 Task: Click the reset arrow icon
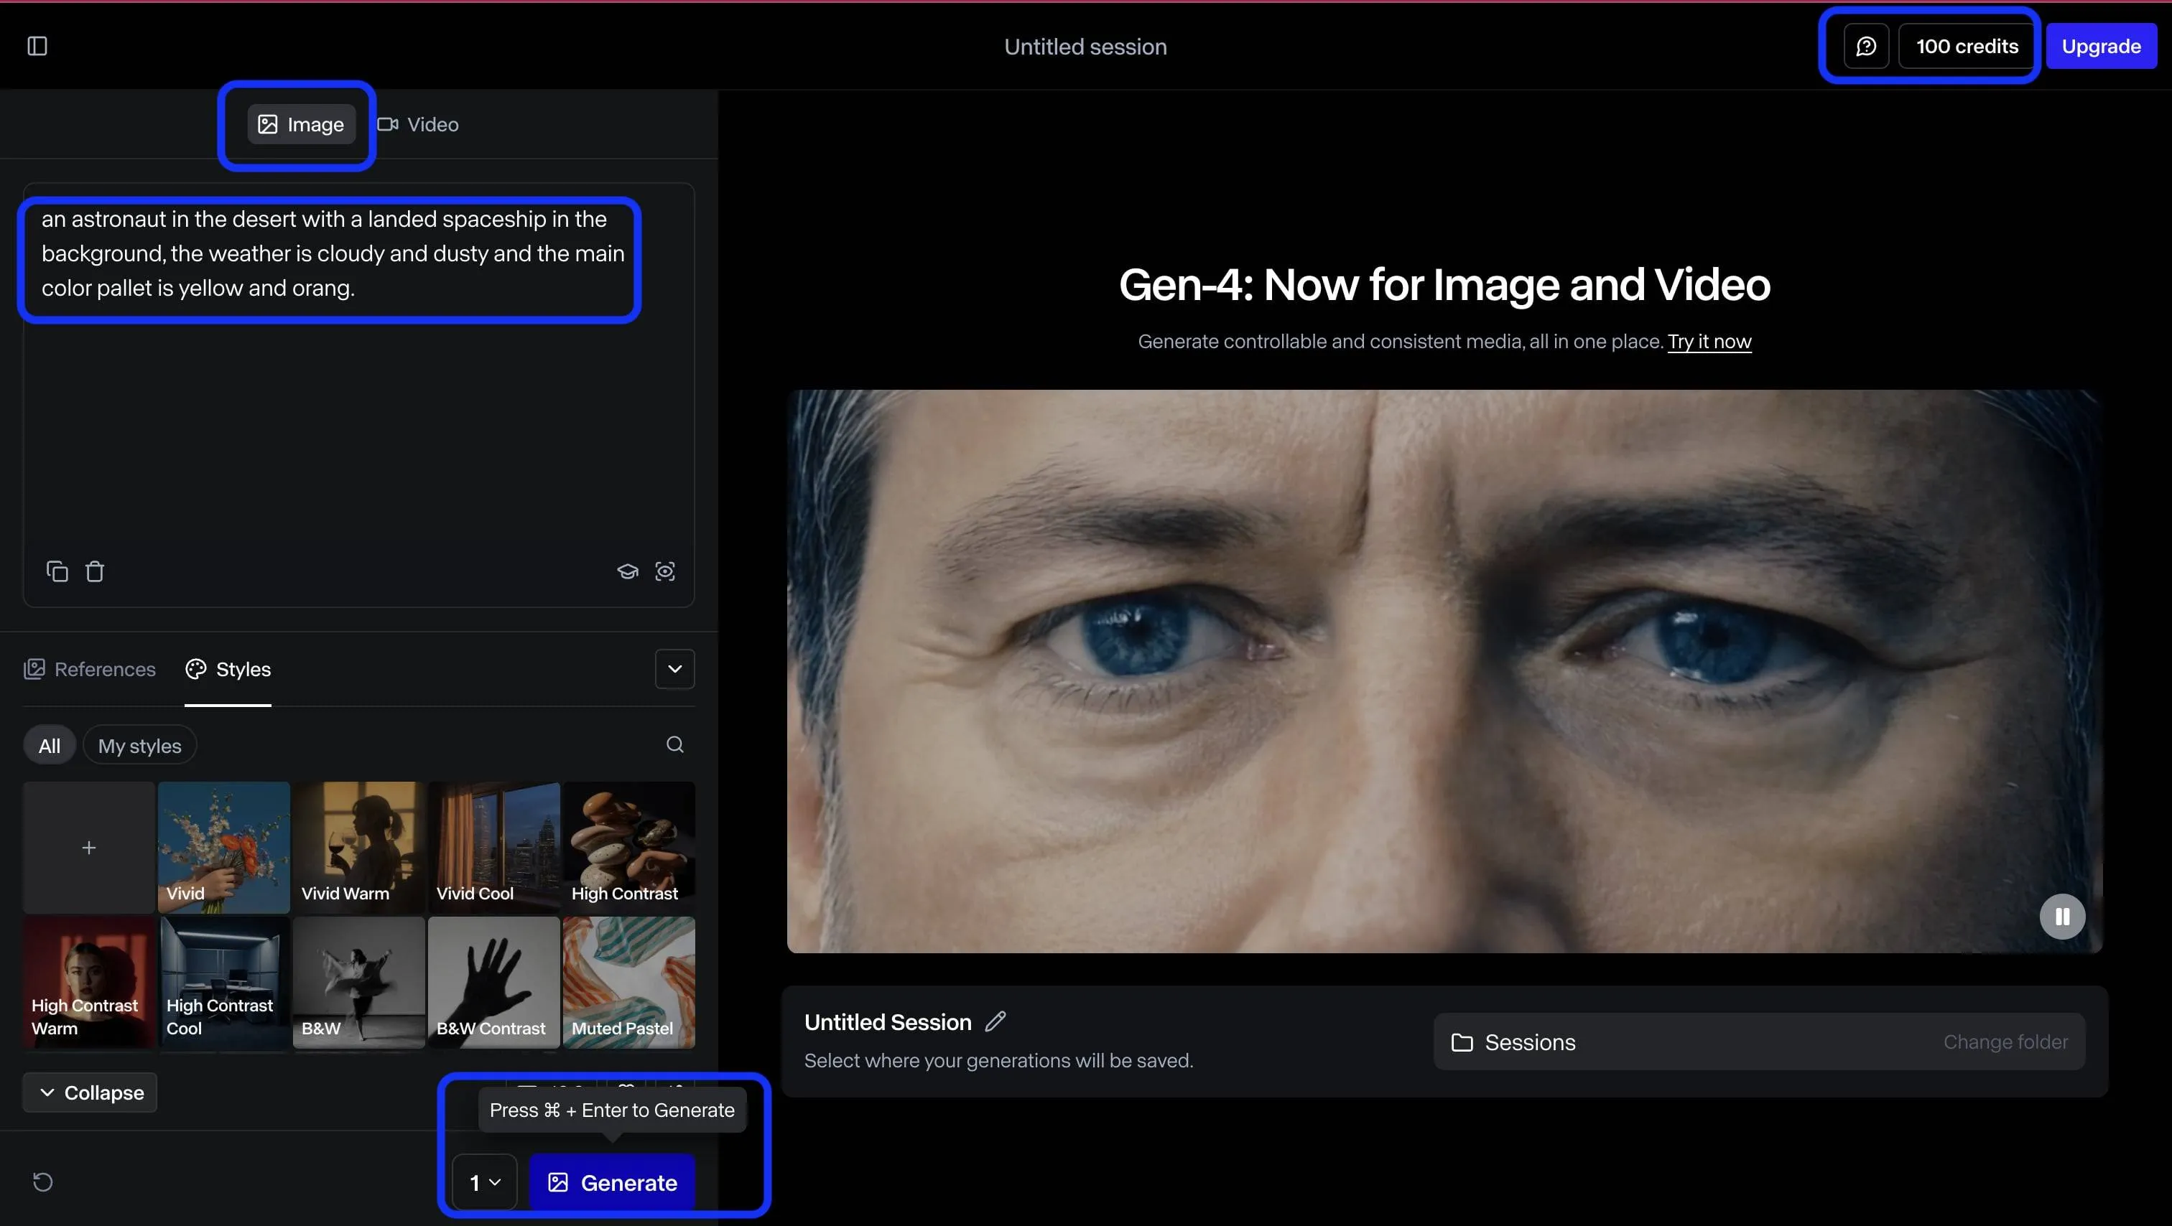click(42, 1182)
